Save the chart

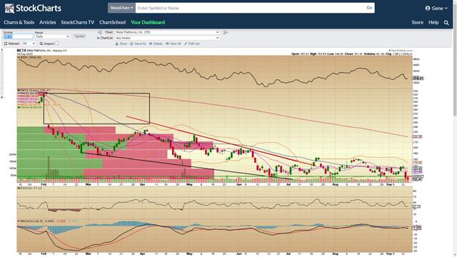pos(121,44)
